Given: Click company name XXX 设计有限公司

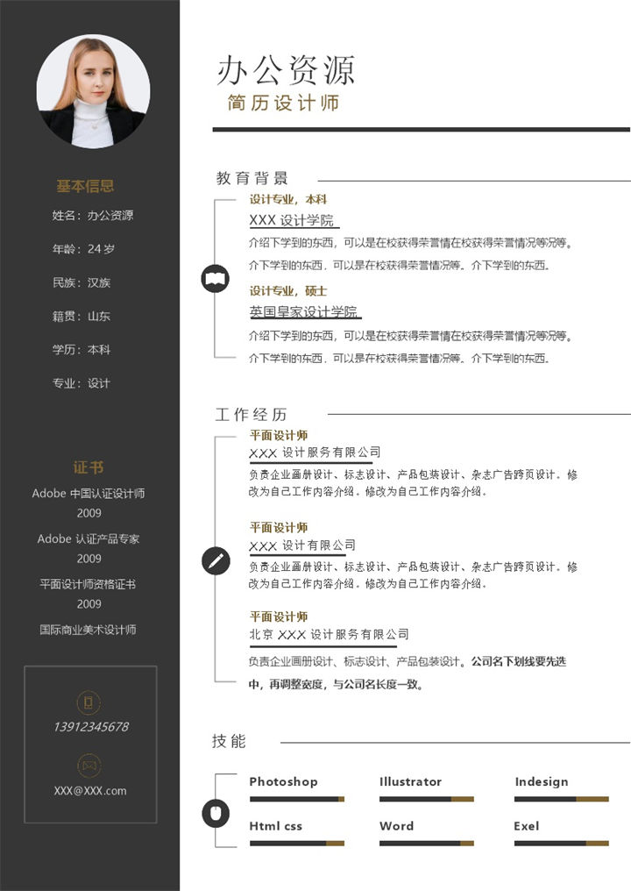Looking at the screenshot, I should [302, 545].
